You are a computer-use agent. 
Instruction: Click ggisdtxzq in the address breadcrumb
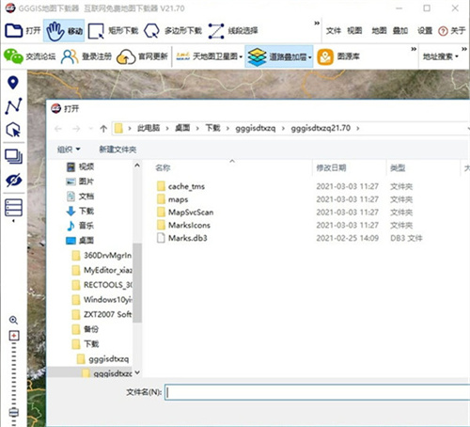256,128
